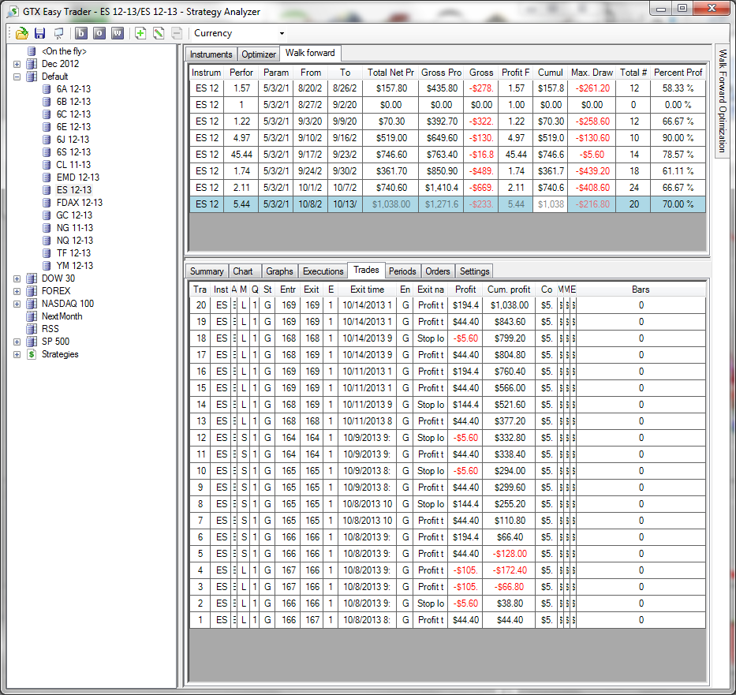Select the <On the fly> list item
This screenshot has height=695, width=736.
tap(64, 51)
